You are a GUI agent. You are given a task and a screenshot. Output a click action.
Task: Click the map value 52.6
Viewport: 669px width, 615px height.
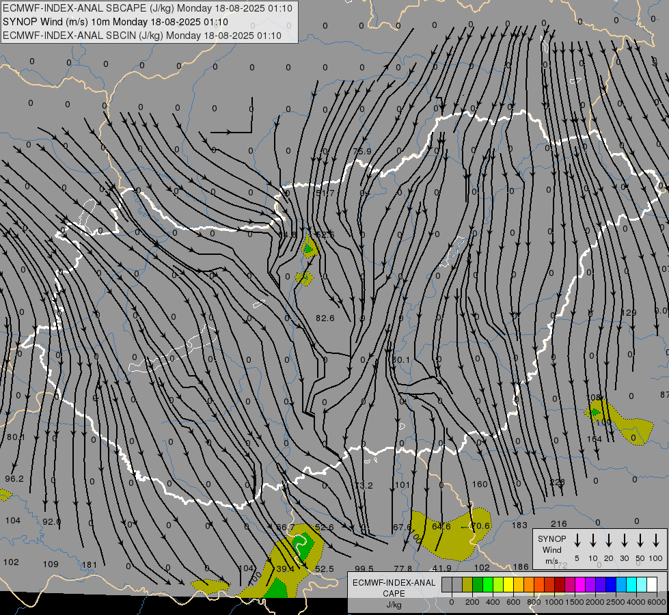(x=325, y=528)
